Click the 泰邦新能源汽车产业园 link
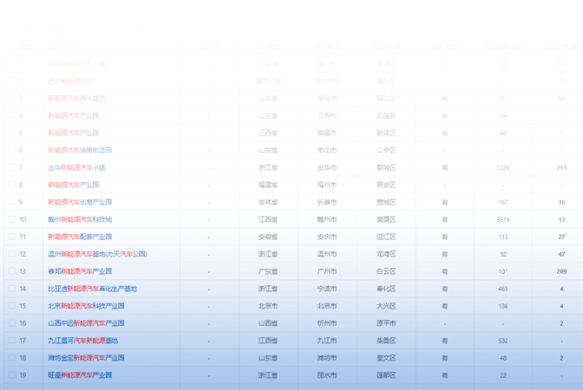This screenshot has width=583, height=390. (80, 271)
